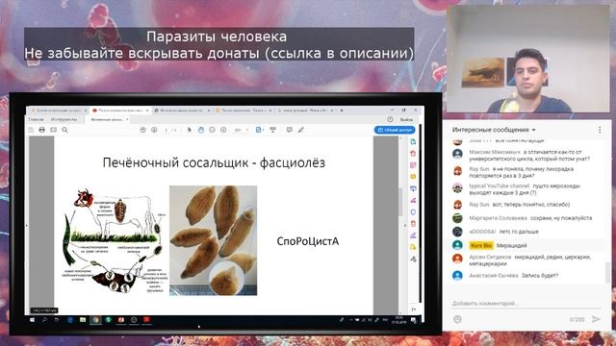
Task: Click the yellow comment tool in right pane
Action: (x=413, y=177)
